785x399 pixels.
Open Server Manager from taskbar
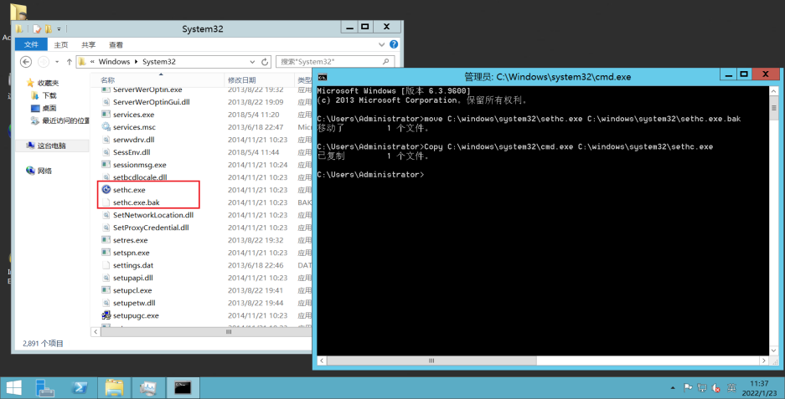45,387
